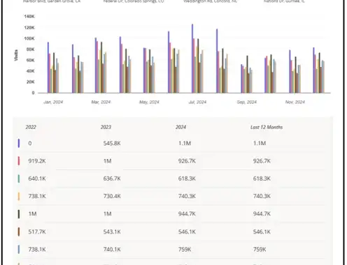
Task: Click 944.7K under the 2024 column
Action: point(187,214)
